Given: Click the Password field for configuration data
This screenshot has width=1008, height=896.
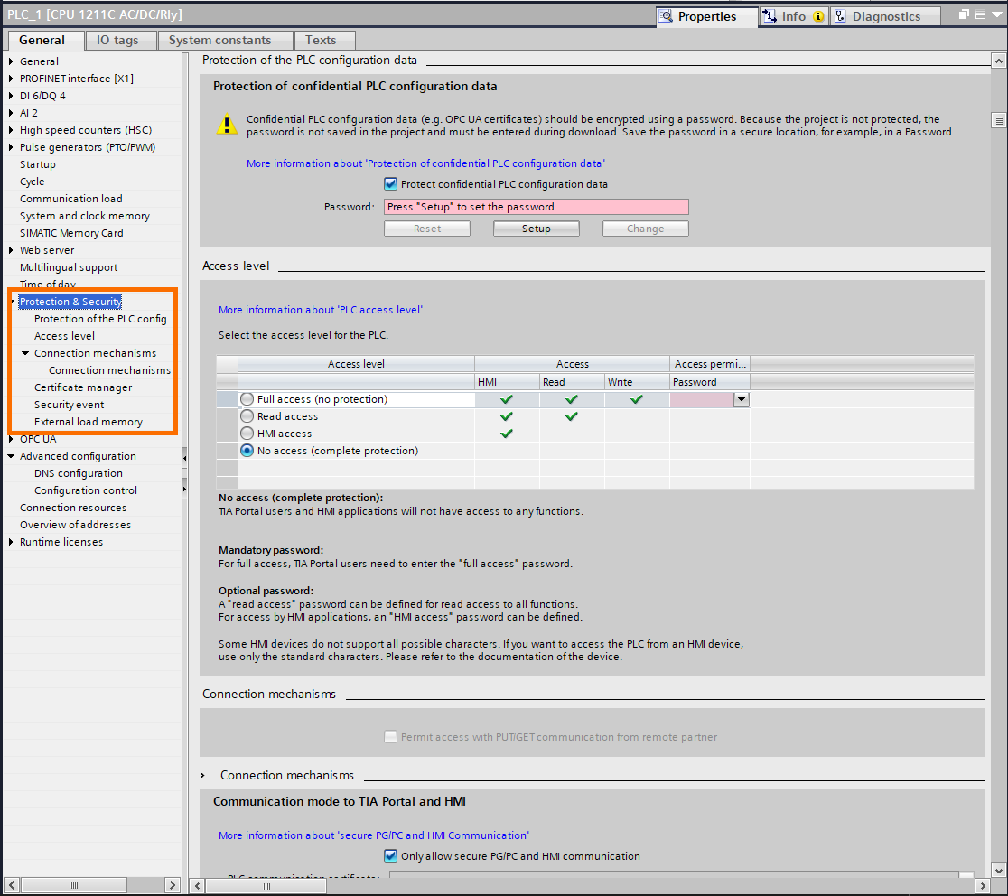Looking at the screenshot, I should pyautogui.click(x=537, y=207).
